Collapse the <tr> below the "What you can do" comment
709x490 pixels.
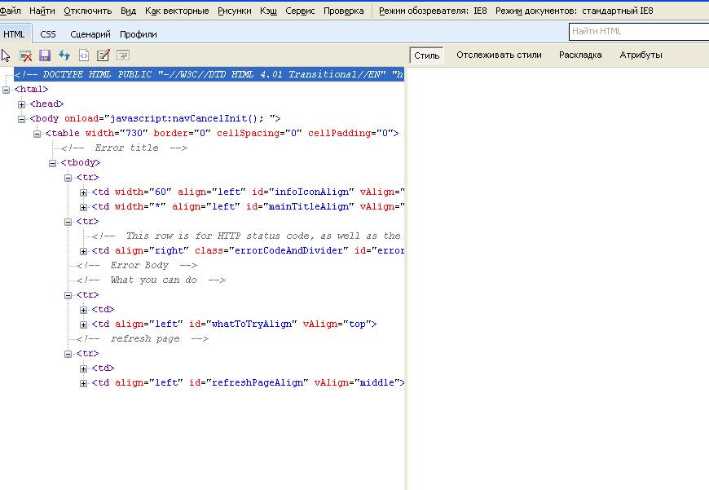pyautogui.click(x=68, y=295)
